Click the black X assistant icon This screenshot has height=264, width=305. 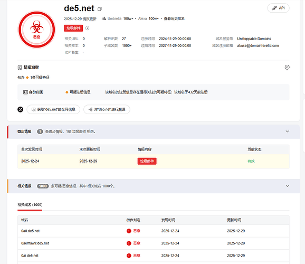[x=21, y=109]
